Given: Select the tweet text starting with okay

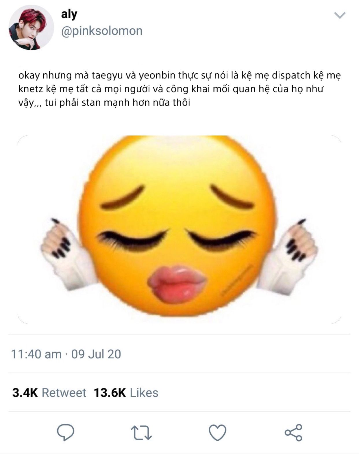Looking at the screenshot, I should 179,89.
